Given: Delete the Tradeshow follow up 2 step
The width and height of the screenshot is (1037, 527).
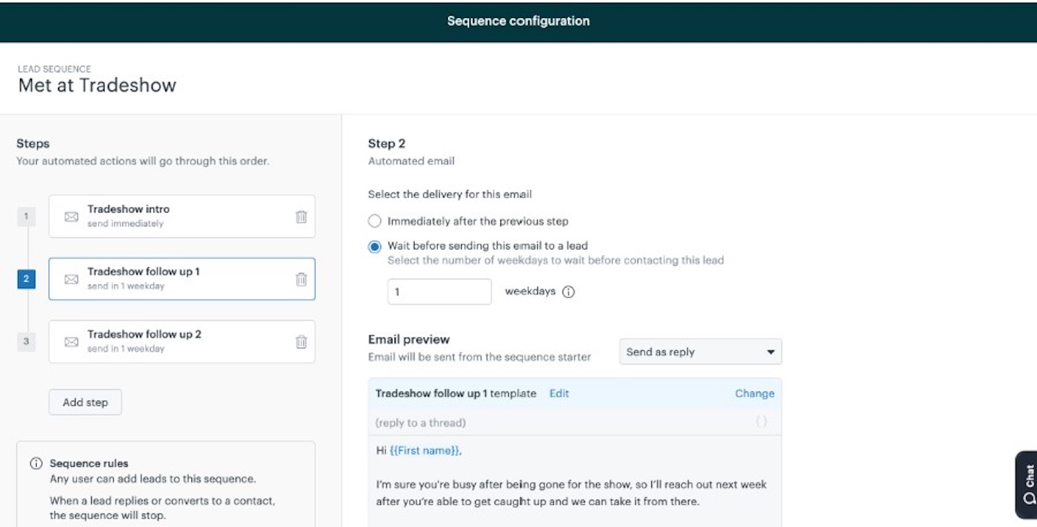Looking at the screenshot, I should click(301, 342).
